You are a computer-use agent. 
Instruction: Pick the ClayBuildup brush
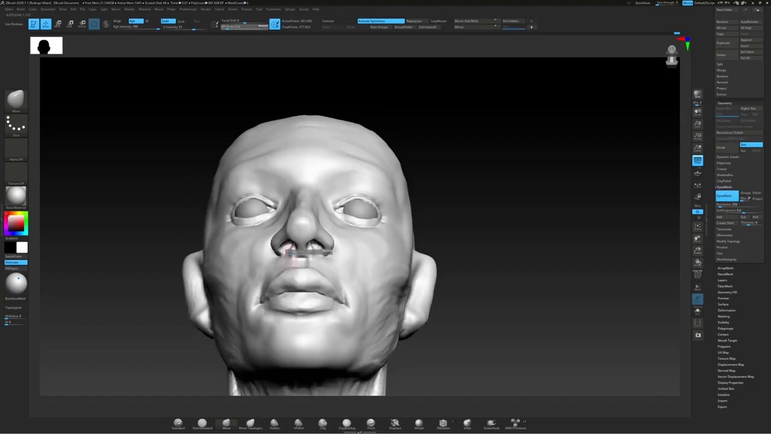346,424
